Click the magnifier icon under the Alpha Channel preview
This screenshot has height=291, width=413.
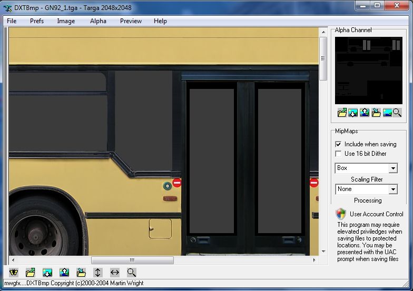397,112
